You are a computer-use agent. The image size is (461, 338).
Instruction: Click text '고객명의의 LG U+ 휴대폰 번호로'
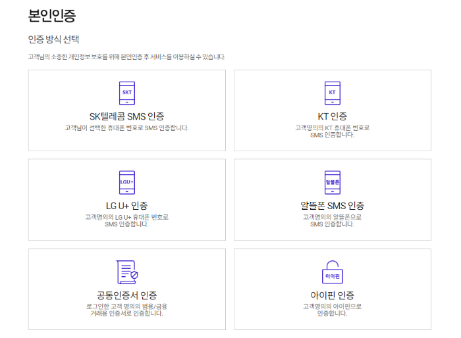(x=126, y=217)
